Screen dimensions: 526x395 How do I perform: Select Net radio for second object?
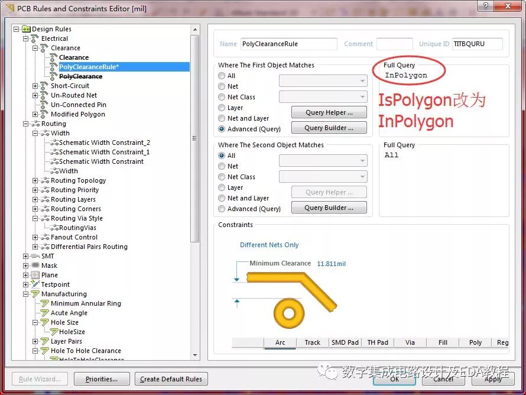coord(222,167)
